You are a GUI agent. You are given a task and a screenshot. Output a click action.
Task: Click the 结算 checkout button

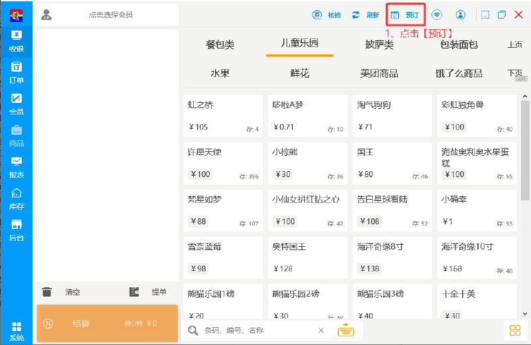pyautogui.click(x=108, y=323)
